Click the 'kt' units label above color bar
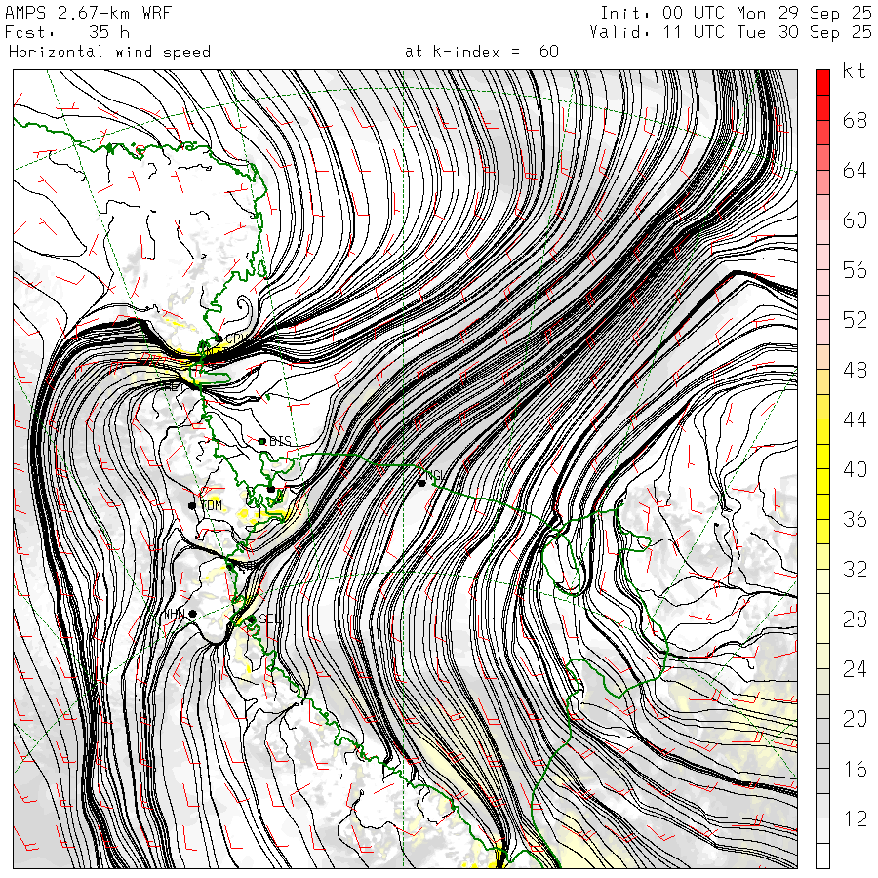Image resolution: width=878 pixels, height=878 pixels. click(x=855, y=71)
